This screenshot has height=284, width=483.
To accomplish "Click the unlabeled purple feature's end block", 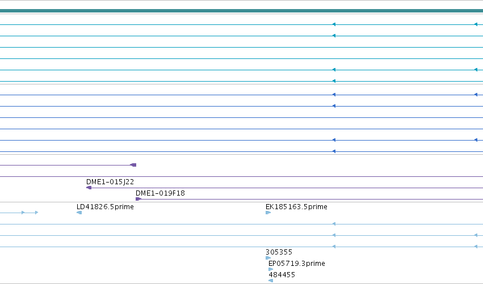I will click(x=133, y=165).
